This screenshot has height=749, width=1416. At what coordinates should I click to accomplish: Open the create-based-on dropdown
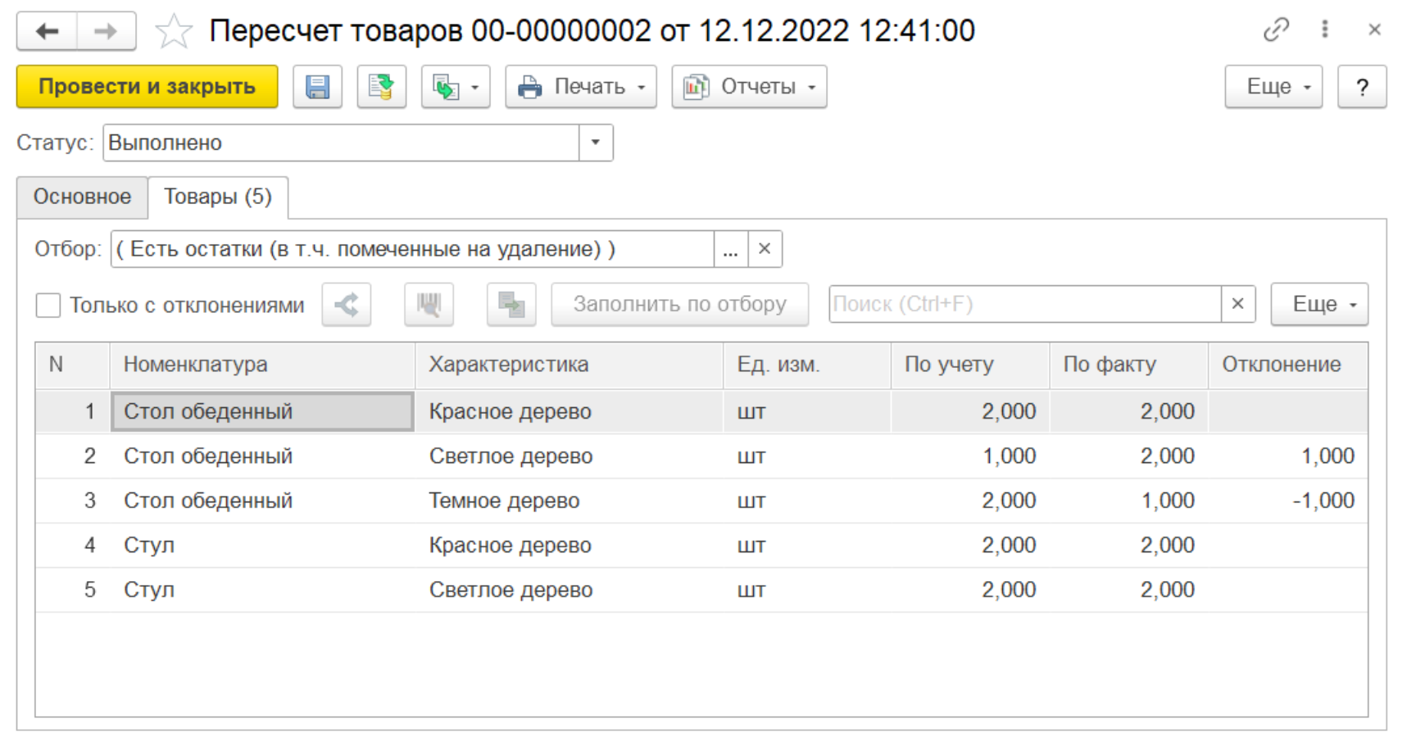coord(456,87)
